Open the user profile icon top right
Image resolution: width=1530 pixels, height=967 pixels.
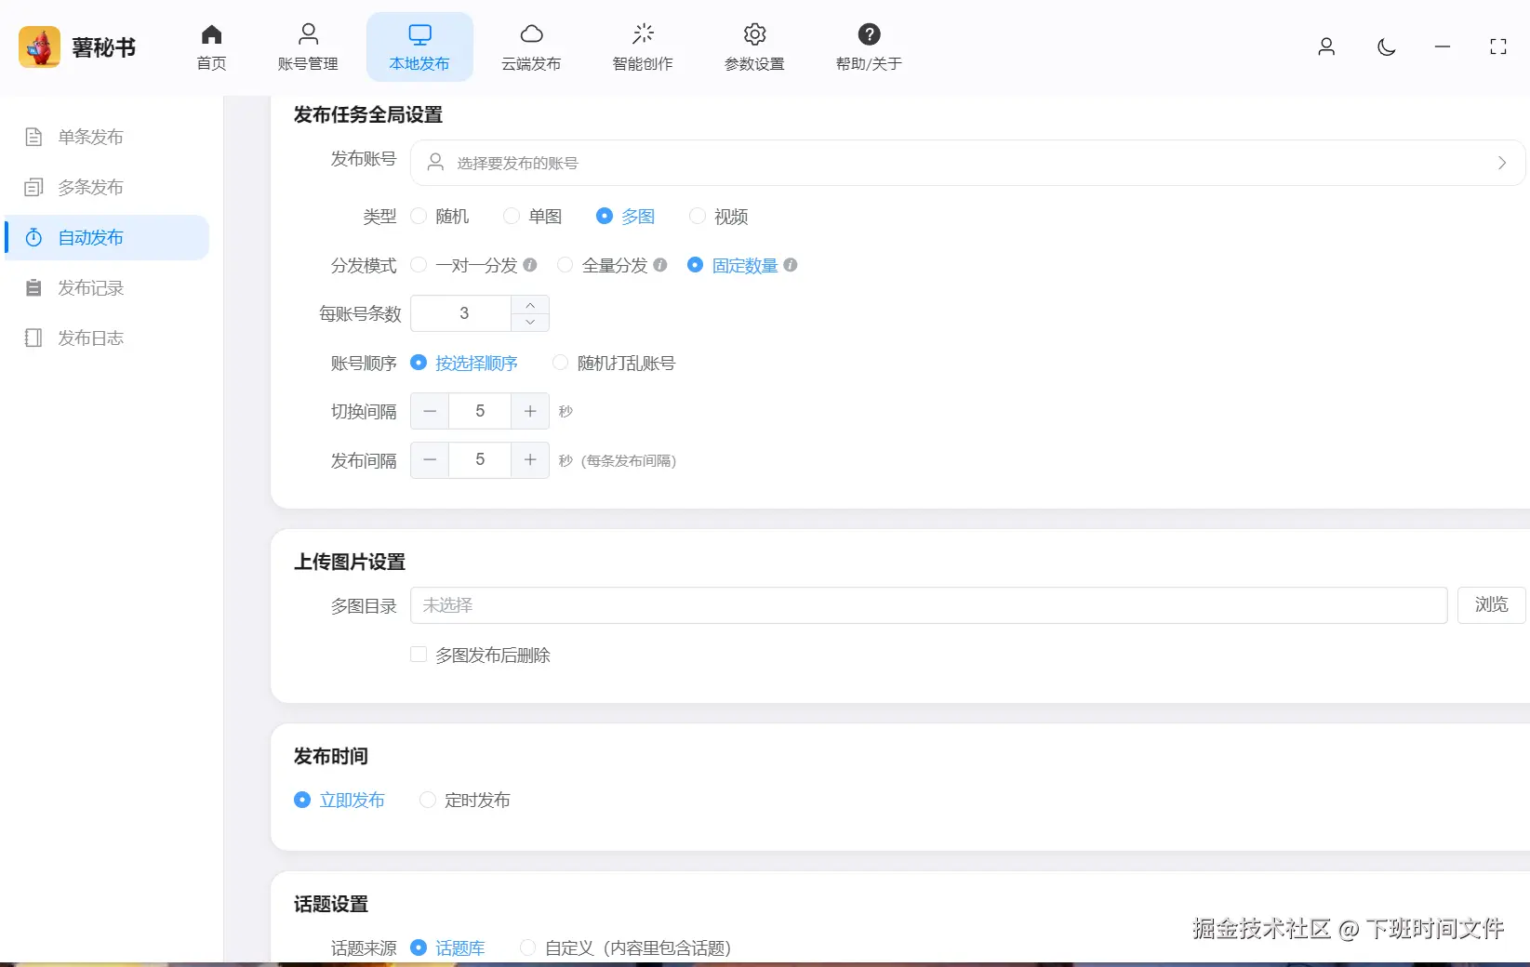tap(1326, 46)
